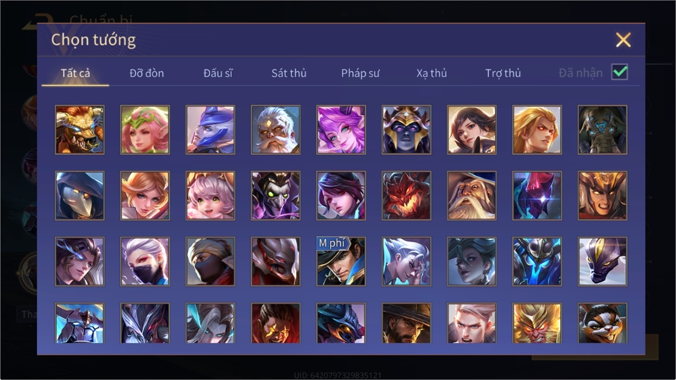Image resolution: width=676 pixels, height=380 pixels.
Task: Show the Pháp sư hero list
Action: tap(360, 74)
